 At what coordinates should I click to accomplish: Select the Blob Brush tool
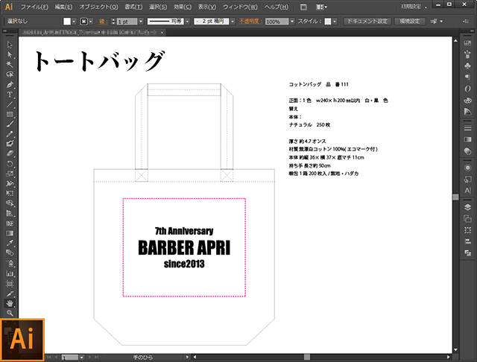(10, 144)
